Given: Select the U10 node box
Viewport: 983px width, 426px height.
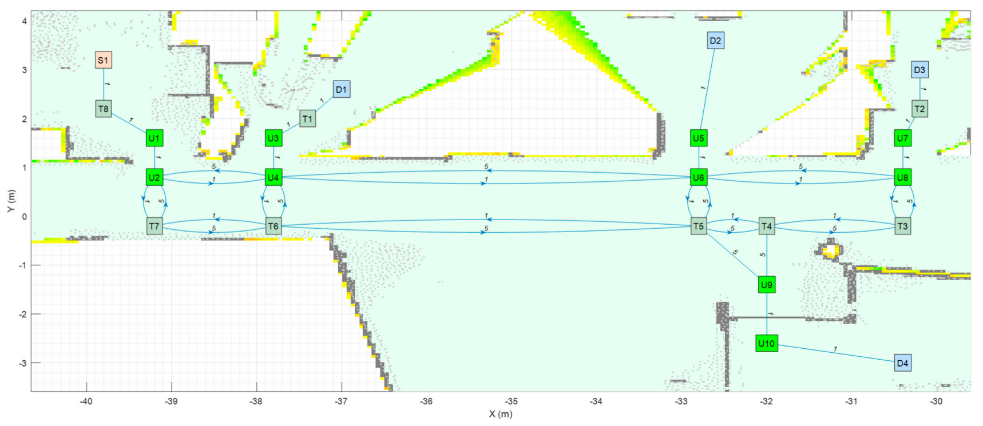Looking at the screenshot, I should click(767, 343).
